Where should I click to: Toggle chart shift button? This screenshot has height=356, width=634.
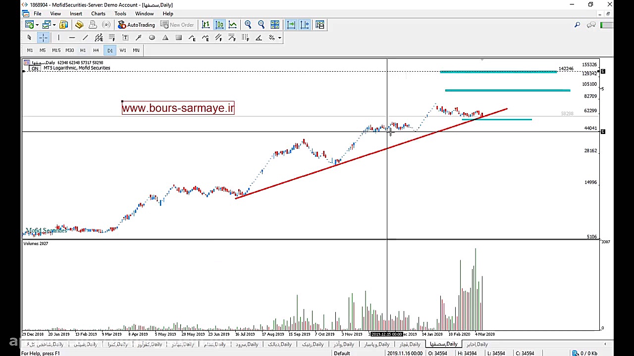[305, 25]
